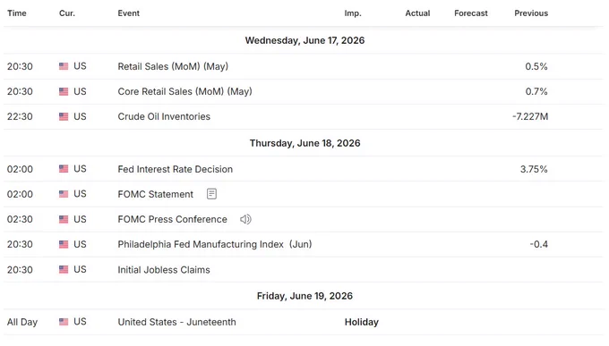Open United States - Juneteenth event
The height and width of the screenshot is (346, 609).
[176, 322]
